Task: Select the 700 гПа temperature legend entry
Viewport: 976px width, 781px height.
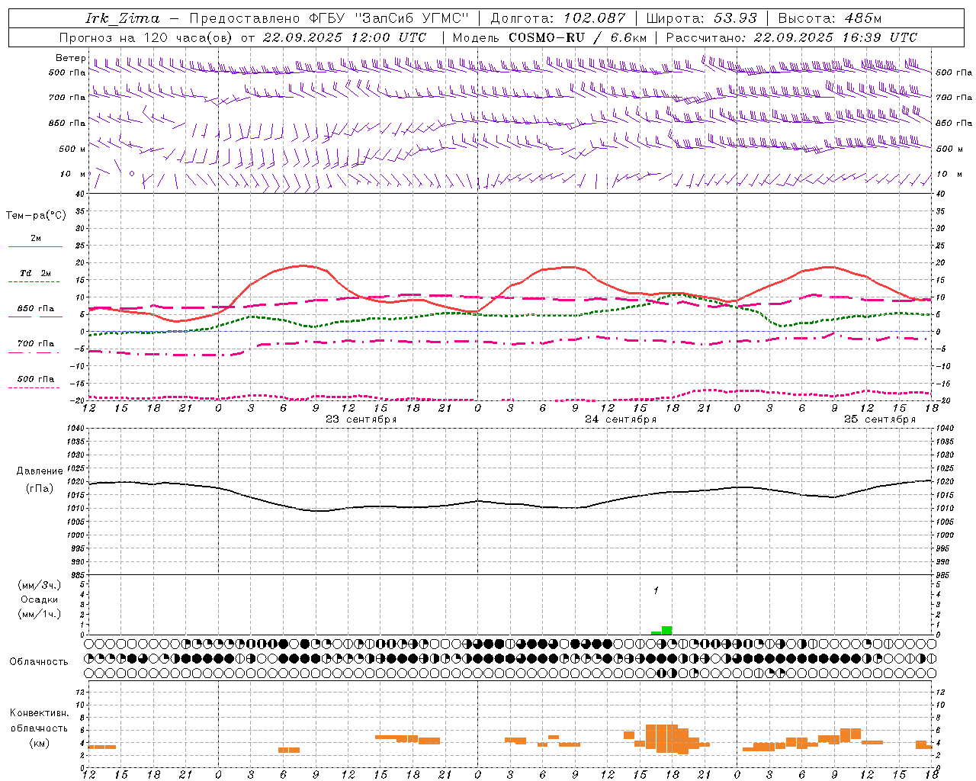Action: [35, 344]
